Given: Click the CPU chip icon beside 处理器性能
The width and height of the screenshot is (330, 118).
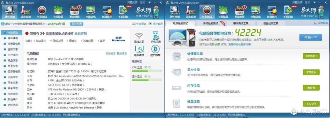Looking at the screenshot, I should click(176, 56).
